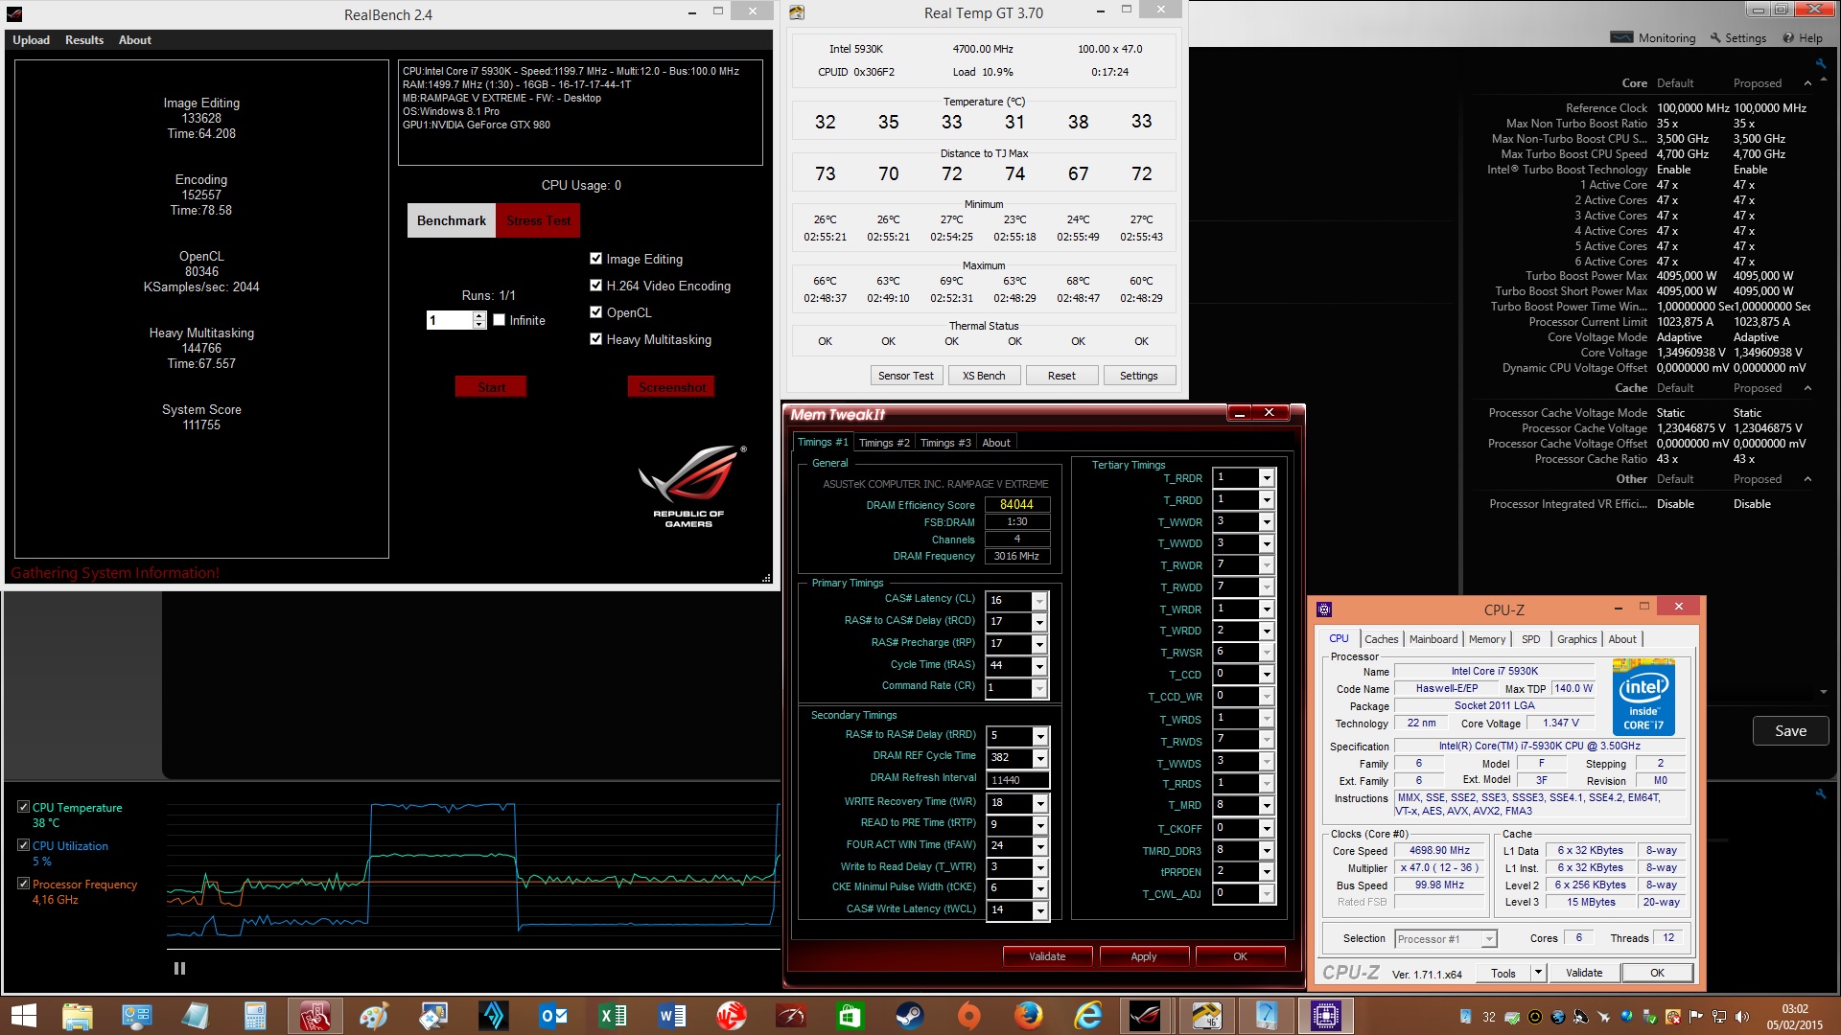
Task: Switch to the Stress Test tab in RealBench
Action: tap(538, 220)
